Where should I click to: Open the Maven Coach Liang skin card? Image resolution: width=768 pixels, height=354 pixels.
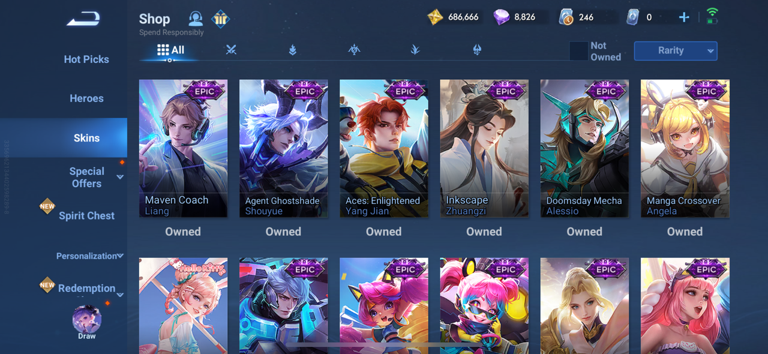pos(183,148)
